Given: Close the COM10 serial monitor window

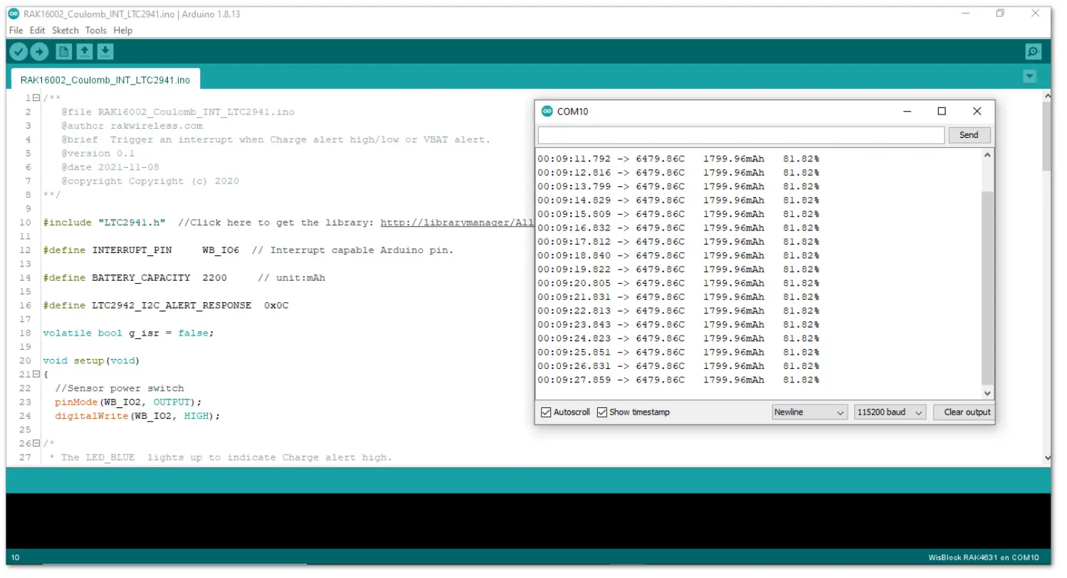Looking at the screenshot, I should point(977,111).
